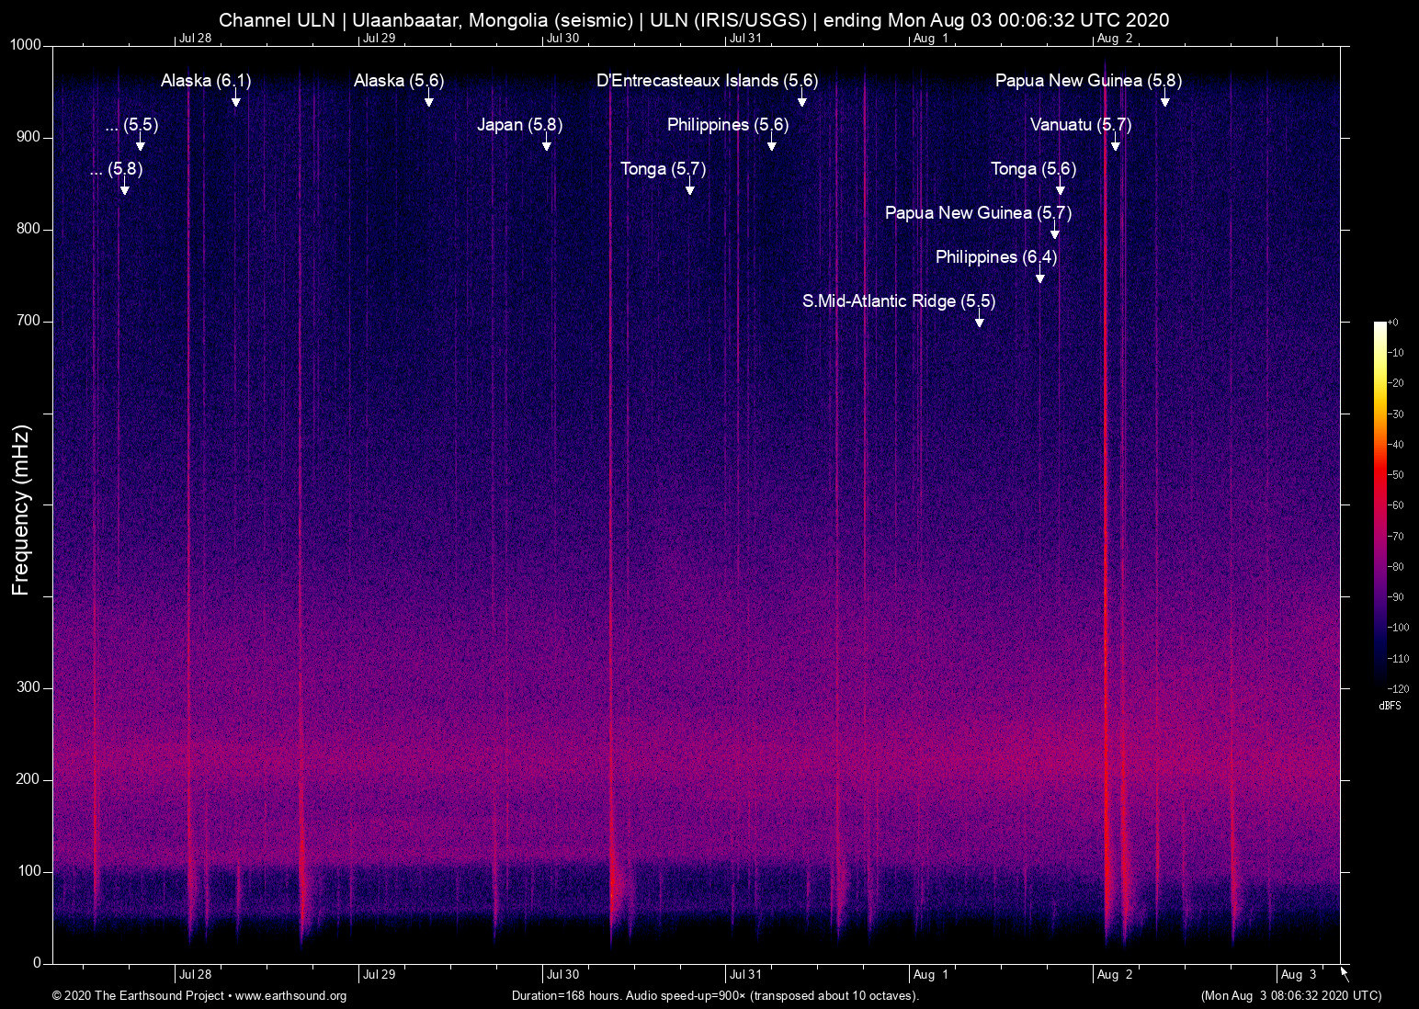Click the "300" frequency axis value
Image resolution: width=1419 pixels, height=1009 pixels.
[x=29, y=687]
